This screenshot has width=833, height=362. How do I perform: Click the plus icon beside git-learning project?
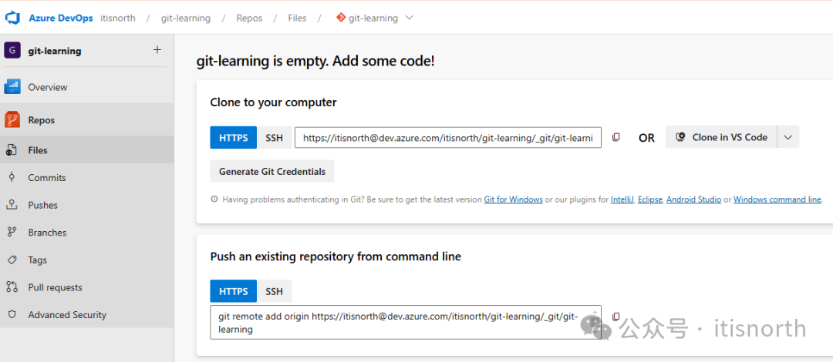tap(157, 50)
